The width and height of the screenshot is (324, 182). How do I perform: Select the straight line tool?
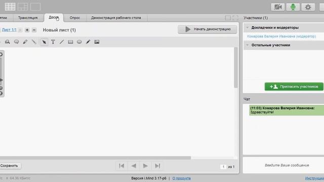(x=62, y=42)
